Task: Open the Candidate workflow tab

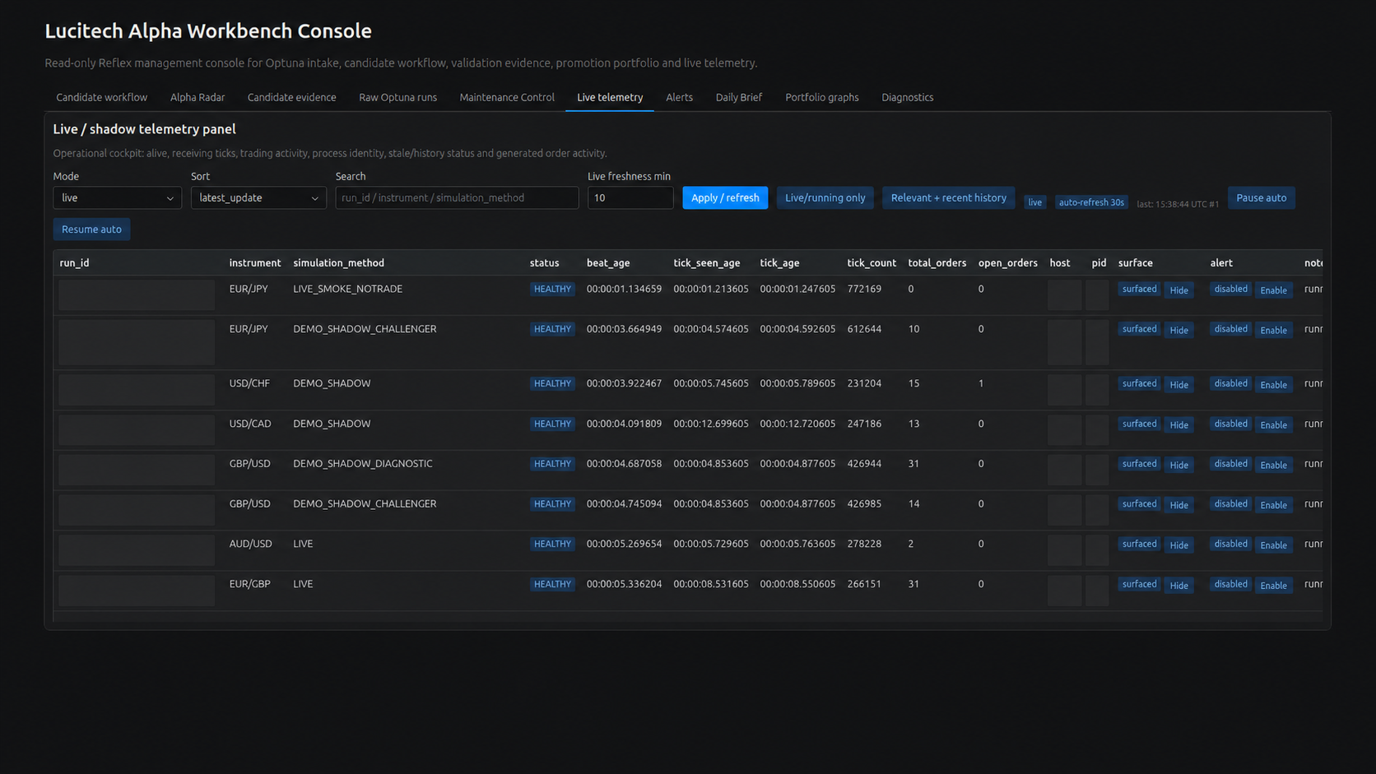Action: click(101, 97)
